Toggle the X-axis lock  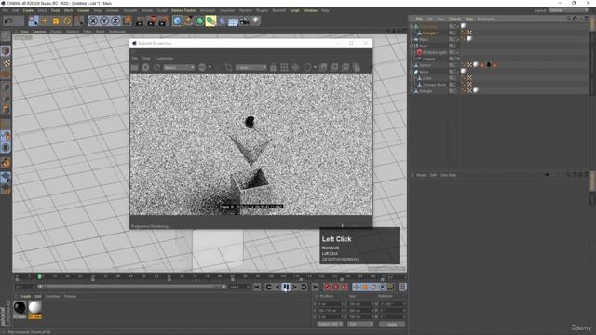tap(93, 20)
